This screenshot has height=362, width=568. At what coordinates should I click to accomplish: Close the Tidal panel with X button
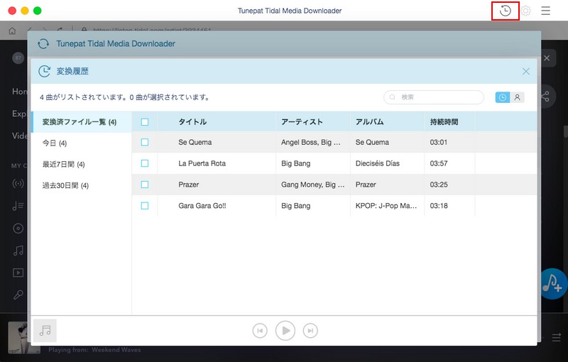click(x=547, y=58)
